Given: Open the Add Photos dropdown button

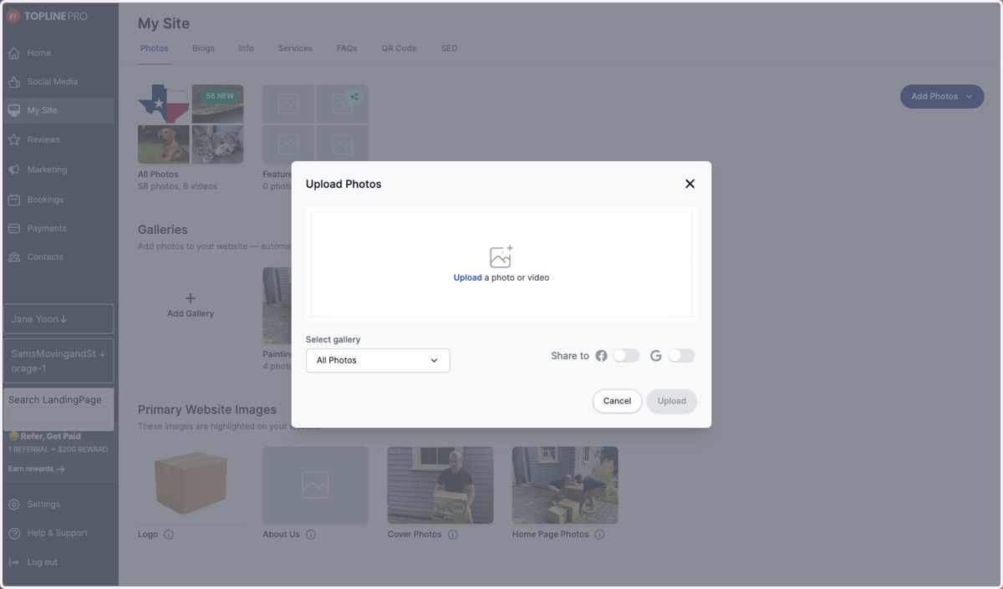Looking at the screenshot, I should point(942,96).
